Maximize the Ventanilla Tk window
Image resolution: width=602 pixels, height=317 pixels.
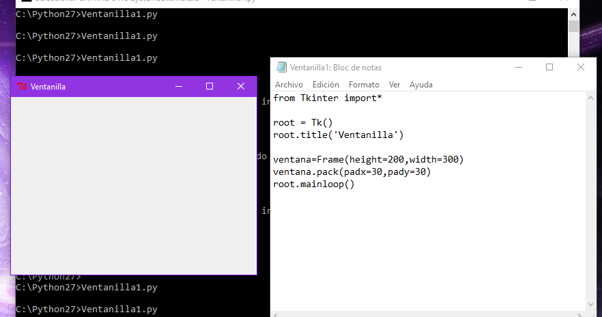(210, 87)
